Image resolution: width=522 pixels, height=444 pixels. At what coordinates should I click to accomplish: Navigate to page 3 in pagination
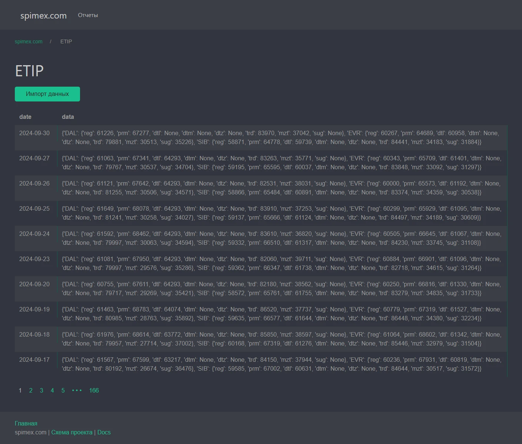click(x=41, y=390)
